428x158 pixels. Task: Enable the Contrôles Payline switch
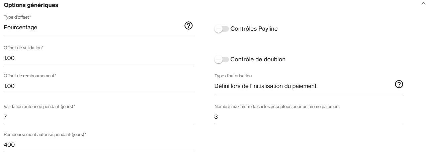[x=222, y=29]
